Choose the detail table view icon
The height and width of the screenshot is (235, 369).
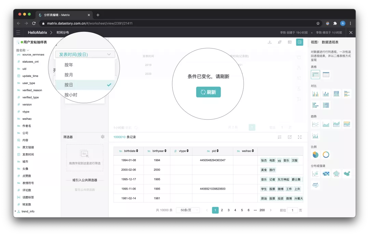coord(326,75)
